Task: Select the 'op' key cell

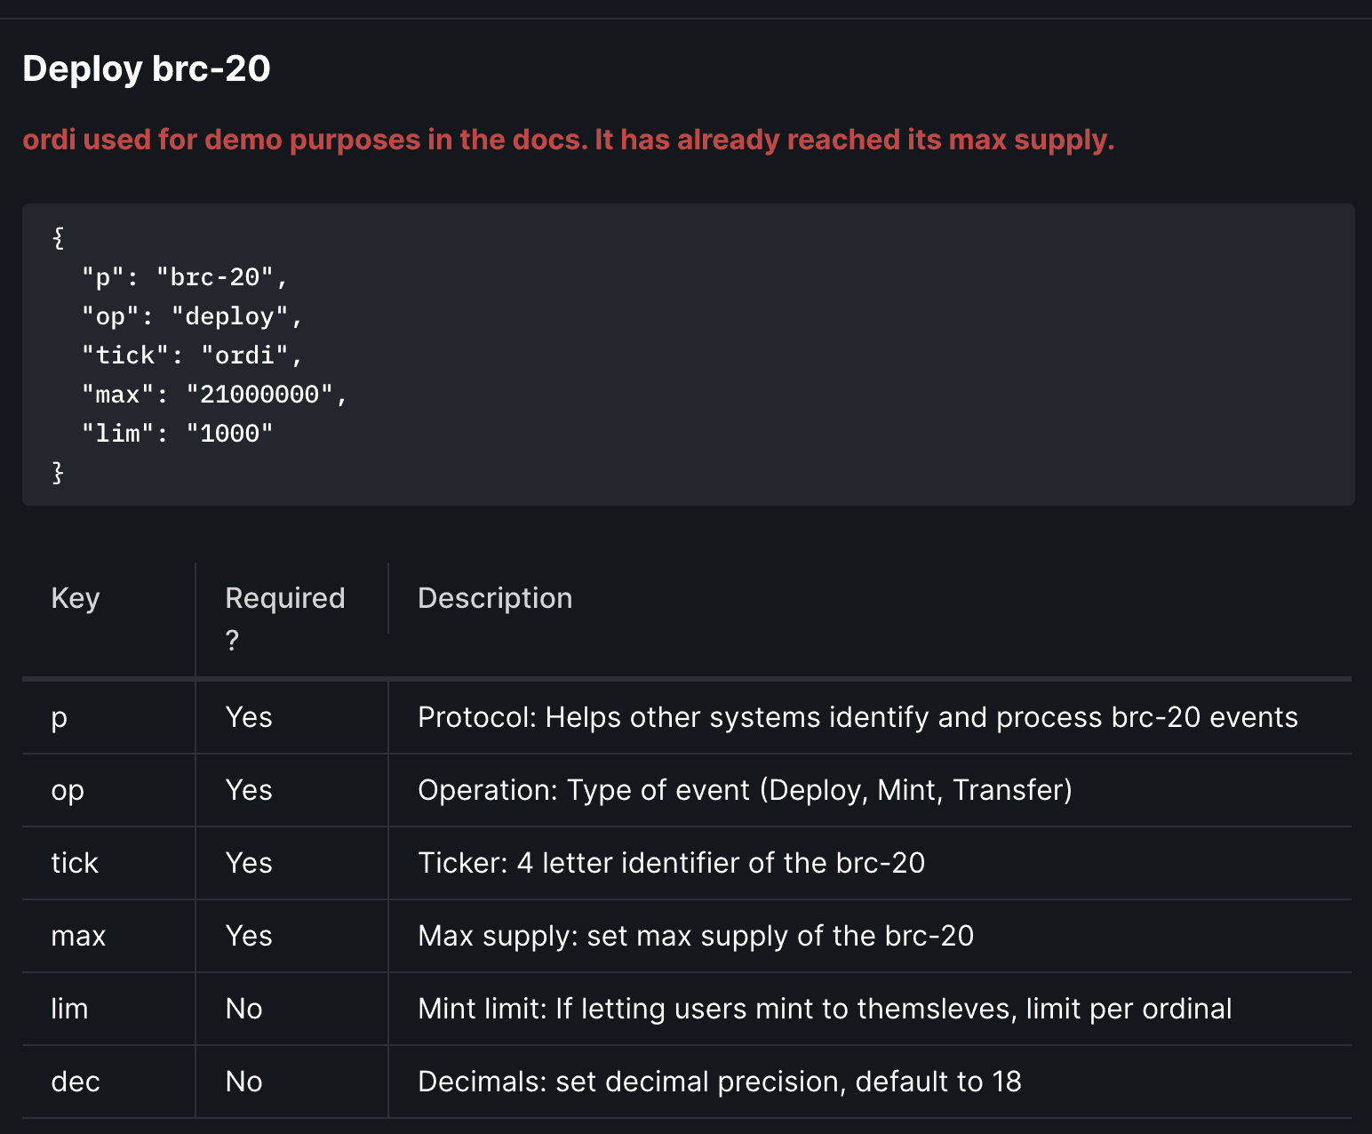Action: [108, 790]
